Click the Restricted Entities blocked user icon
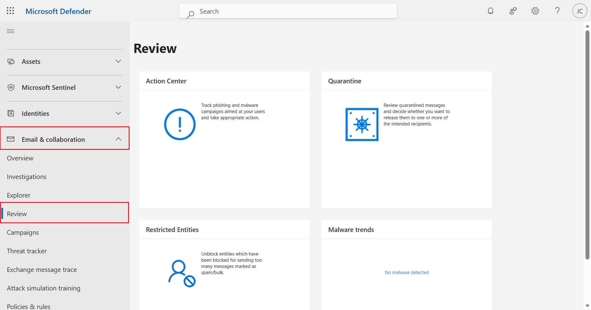Viewport: 591px width, 310px height. point(182,273)
